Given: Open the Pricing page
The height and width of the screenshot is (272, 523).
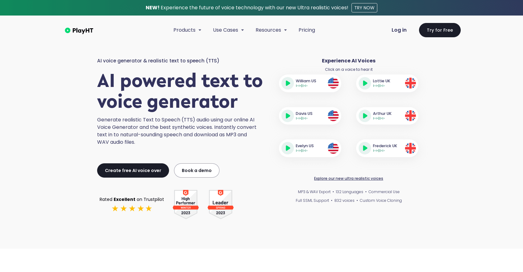Looking at the screenshot, I should tap(307, 30).
